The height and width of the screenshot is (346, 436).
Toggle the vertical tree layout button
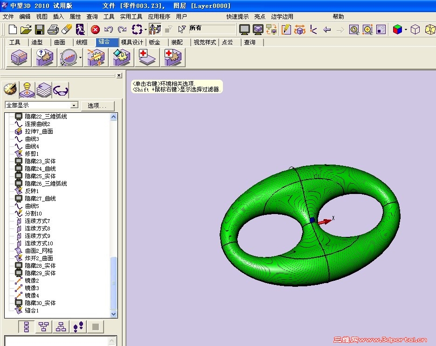[x=27, y=327]
